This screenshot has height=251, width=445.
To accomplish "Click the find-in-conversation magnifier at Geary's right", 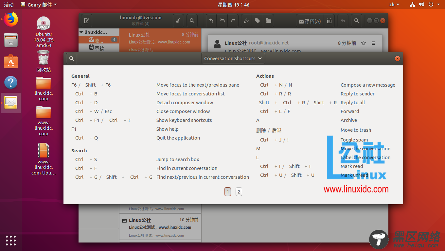I will point(357,21).
